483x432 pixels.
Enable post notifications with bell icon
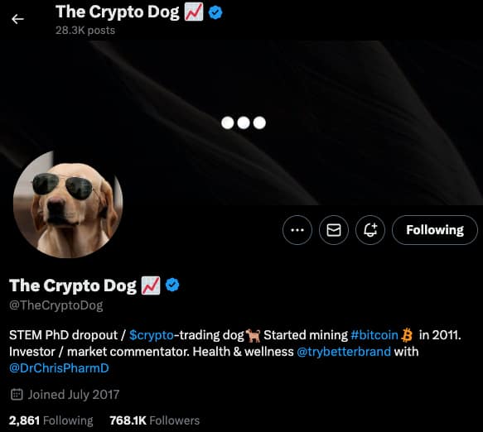click(370, 230)
